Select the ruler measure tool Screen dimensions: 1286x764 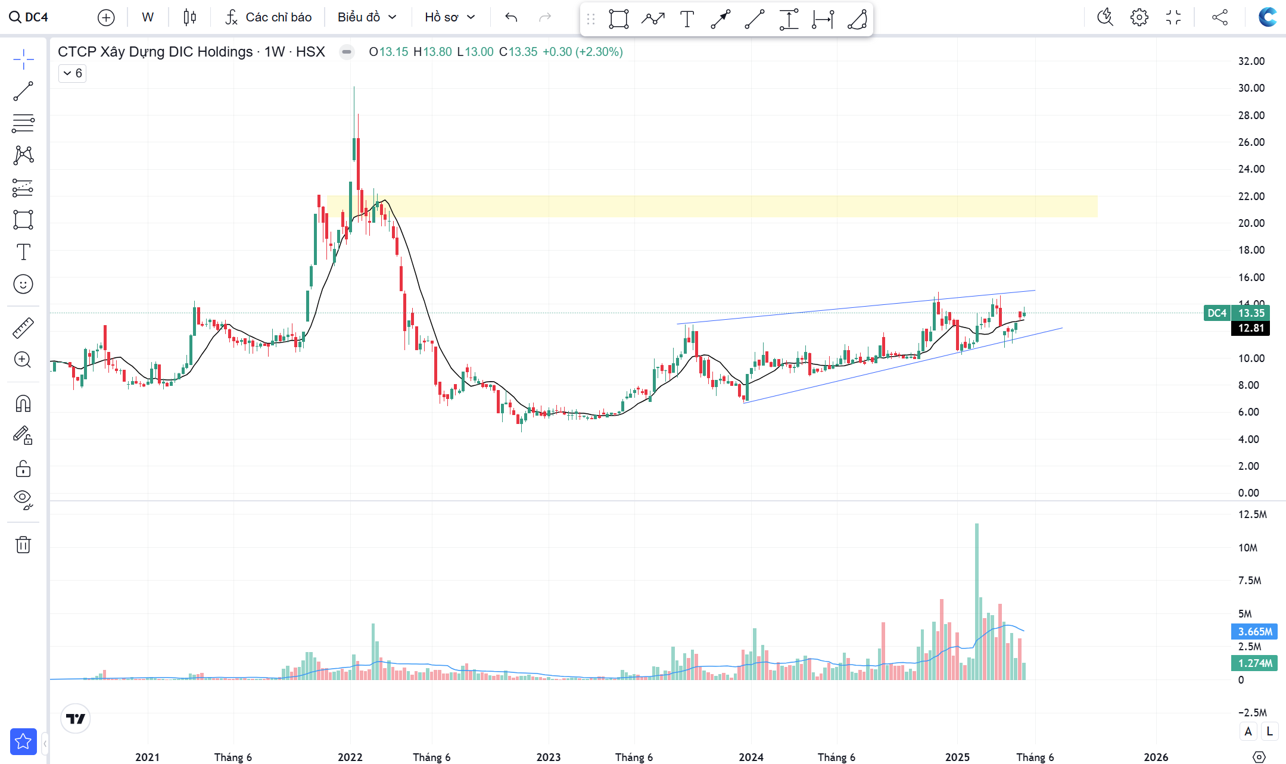point(23,328)
